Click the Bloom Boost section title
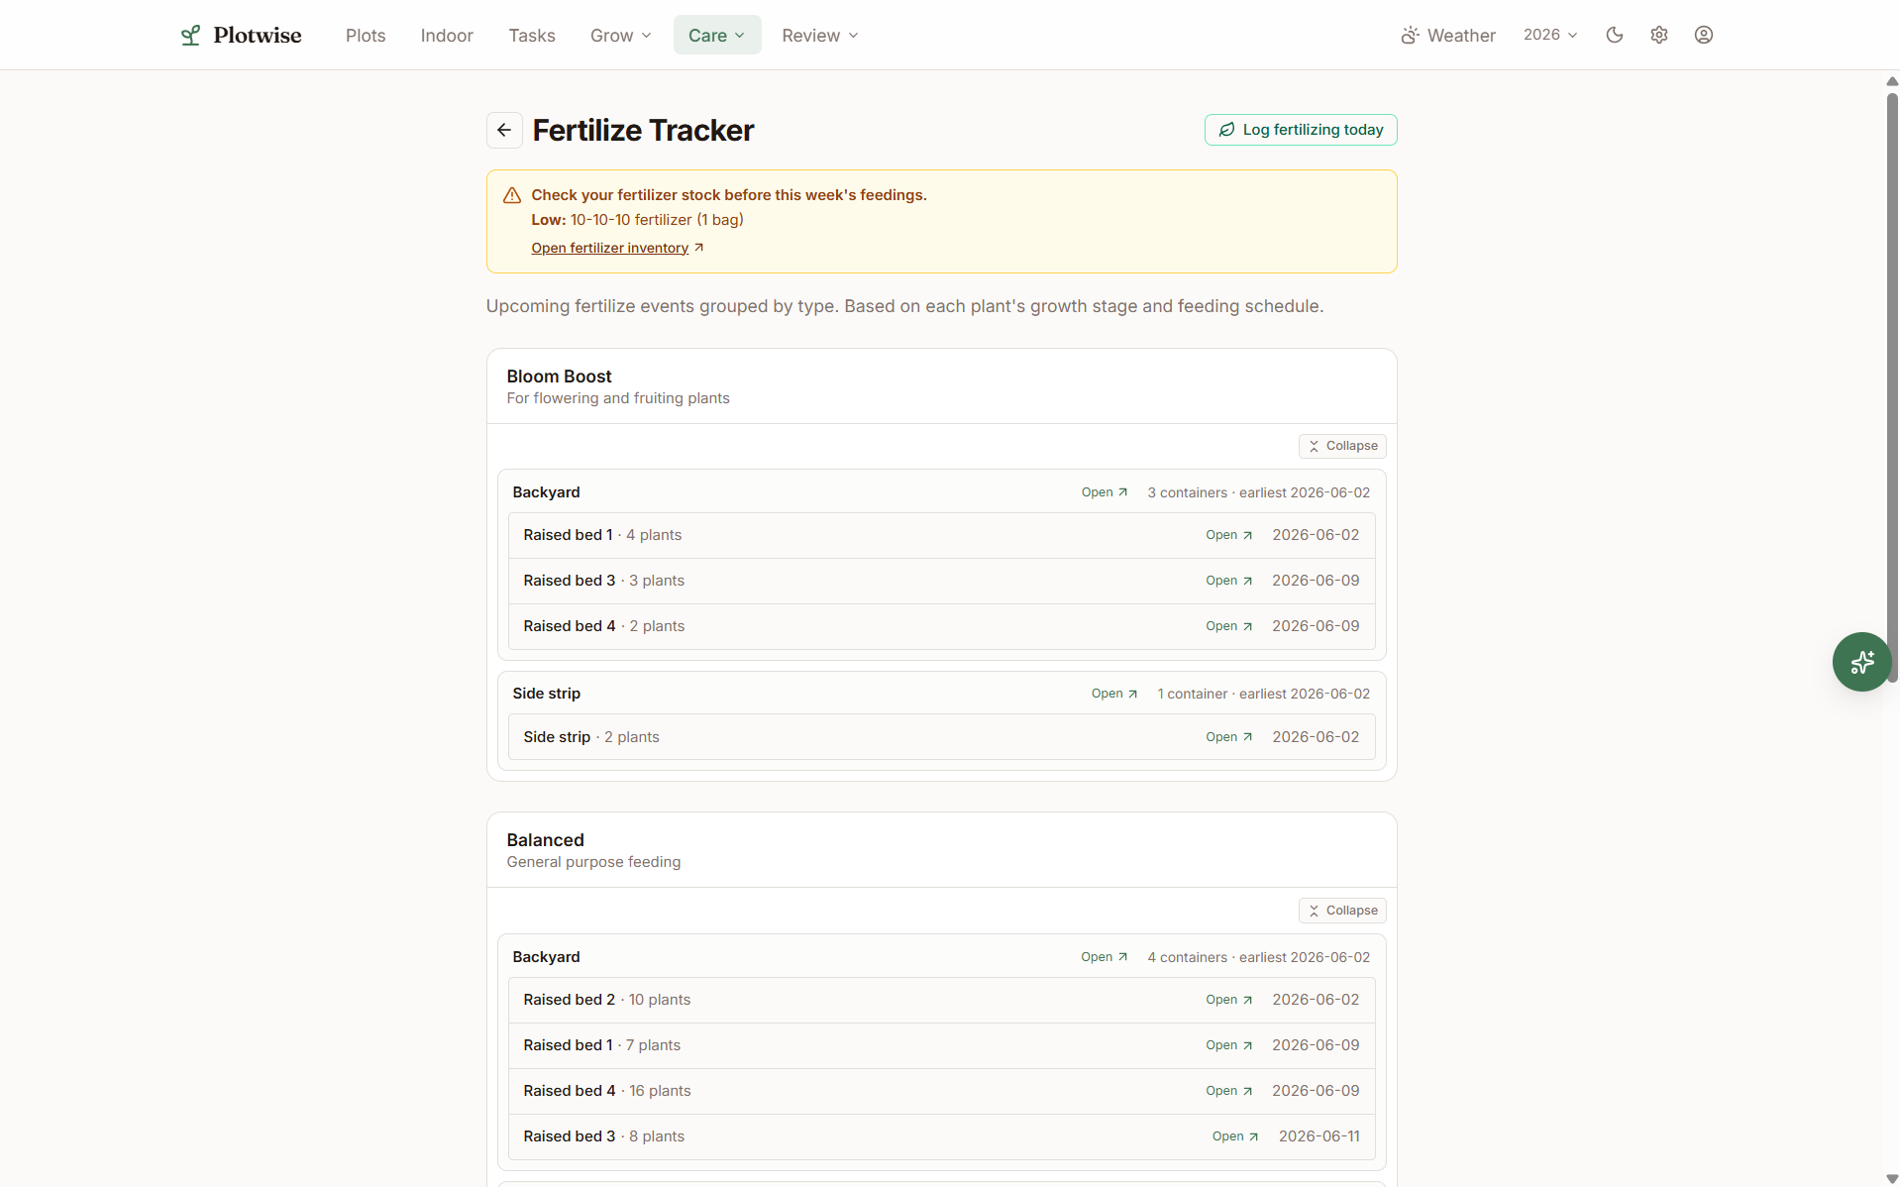Viewport: 1900px width, 1187px height. (559, 377)
